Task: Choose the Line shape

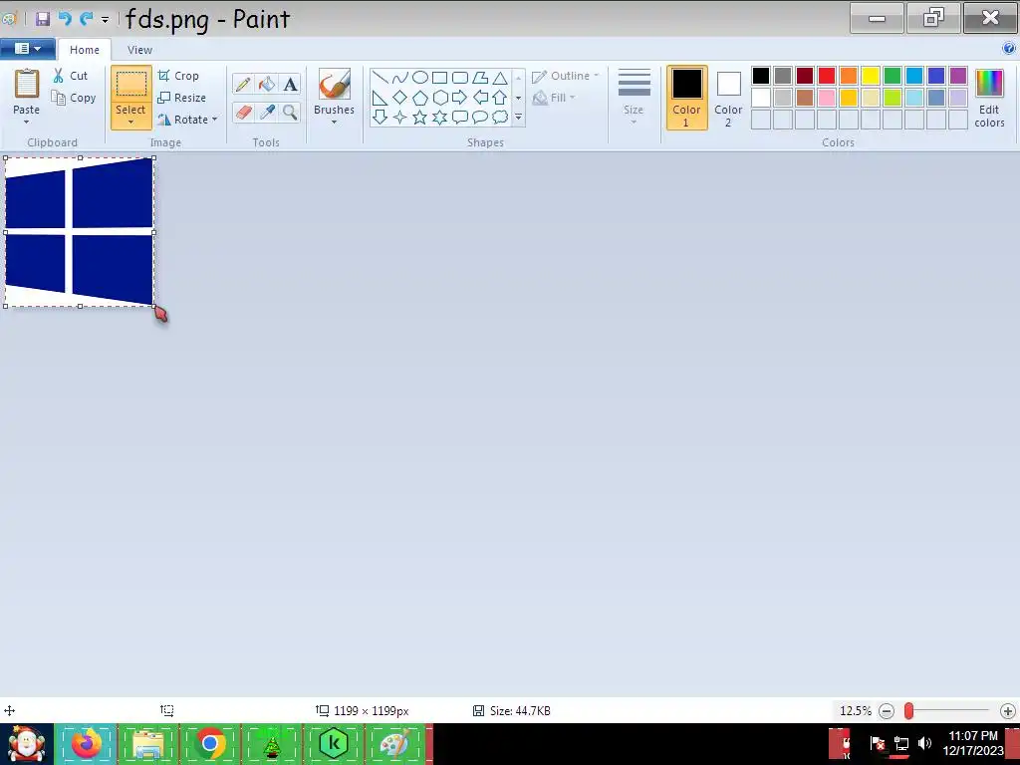Action: point(380,78)
